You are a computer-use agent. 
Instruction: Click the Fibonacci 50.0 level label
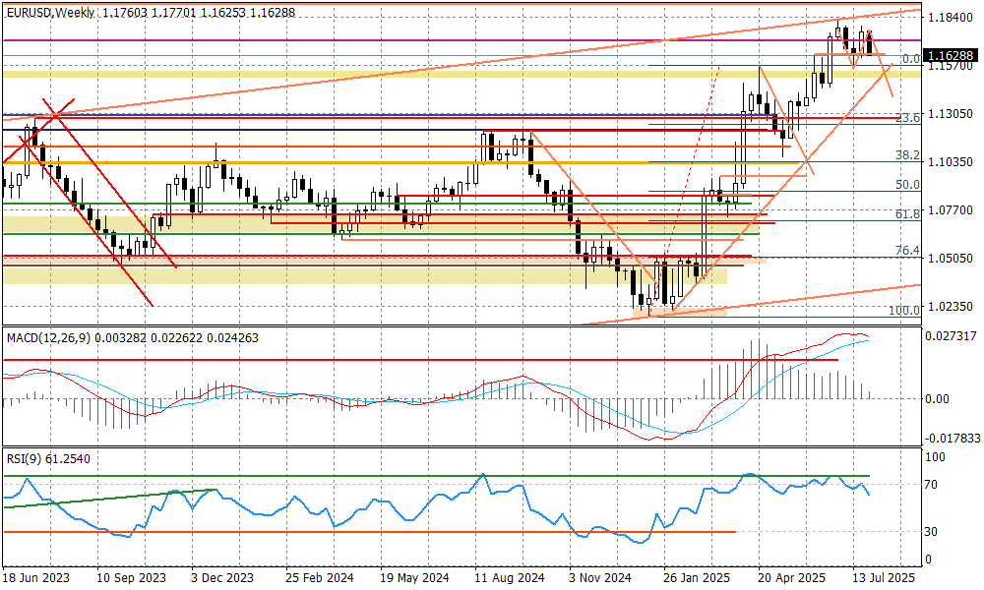[x=907, y=185]
